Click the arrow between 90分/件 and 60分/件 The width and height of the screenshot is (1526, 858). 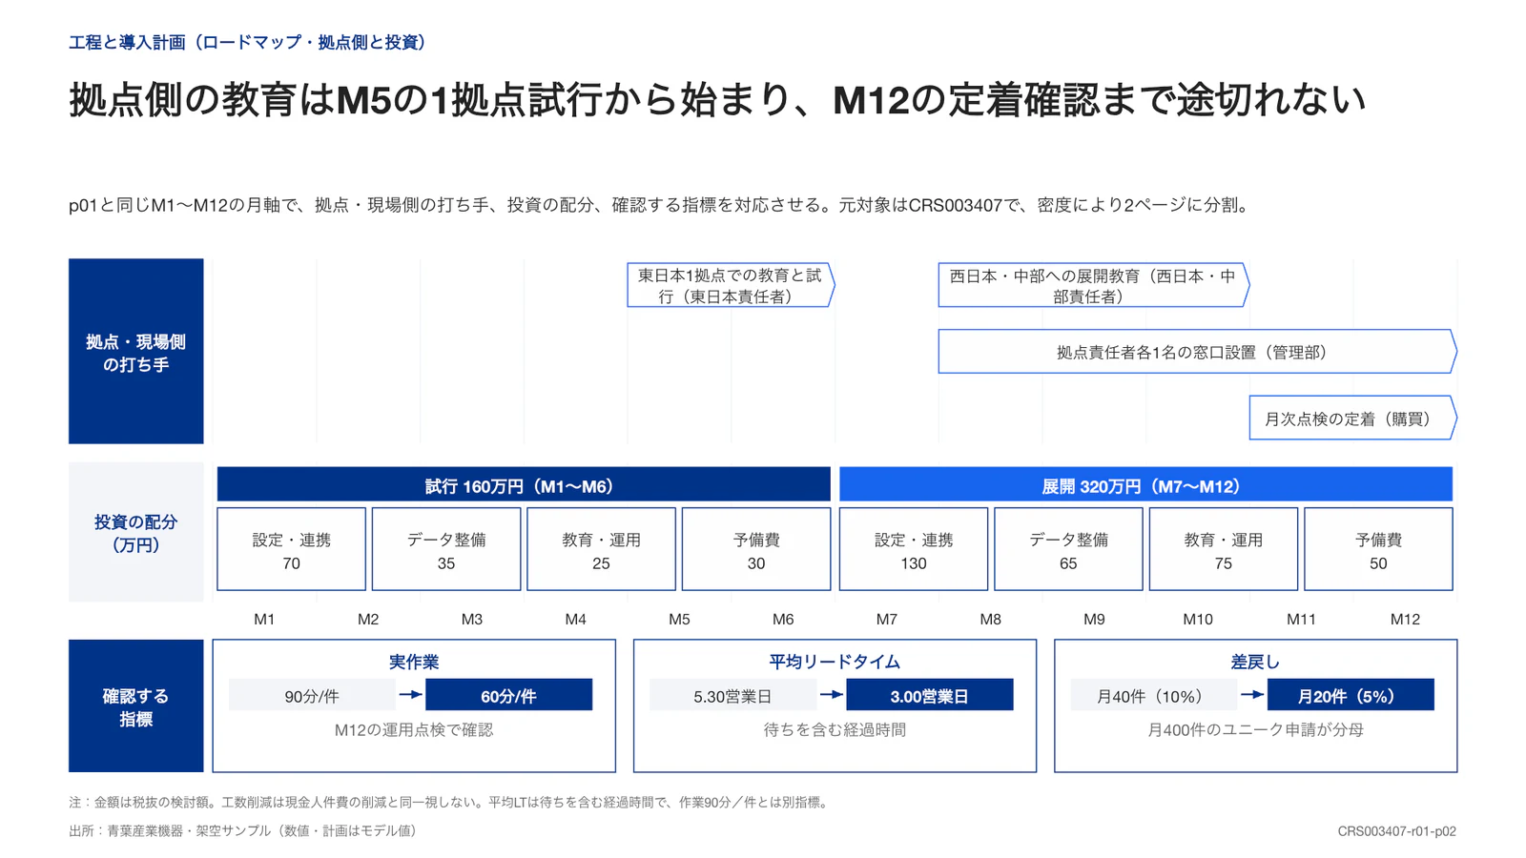point(411,695)
